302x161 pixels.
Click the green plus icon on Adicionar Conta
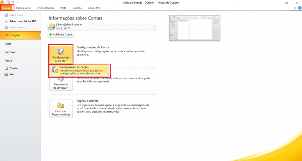coord(51,35)
